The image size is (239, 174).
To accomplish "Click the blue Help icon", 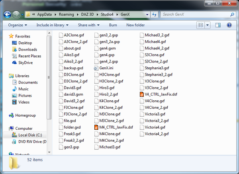I will click(229, 25).
